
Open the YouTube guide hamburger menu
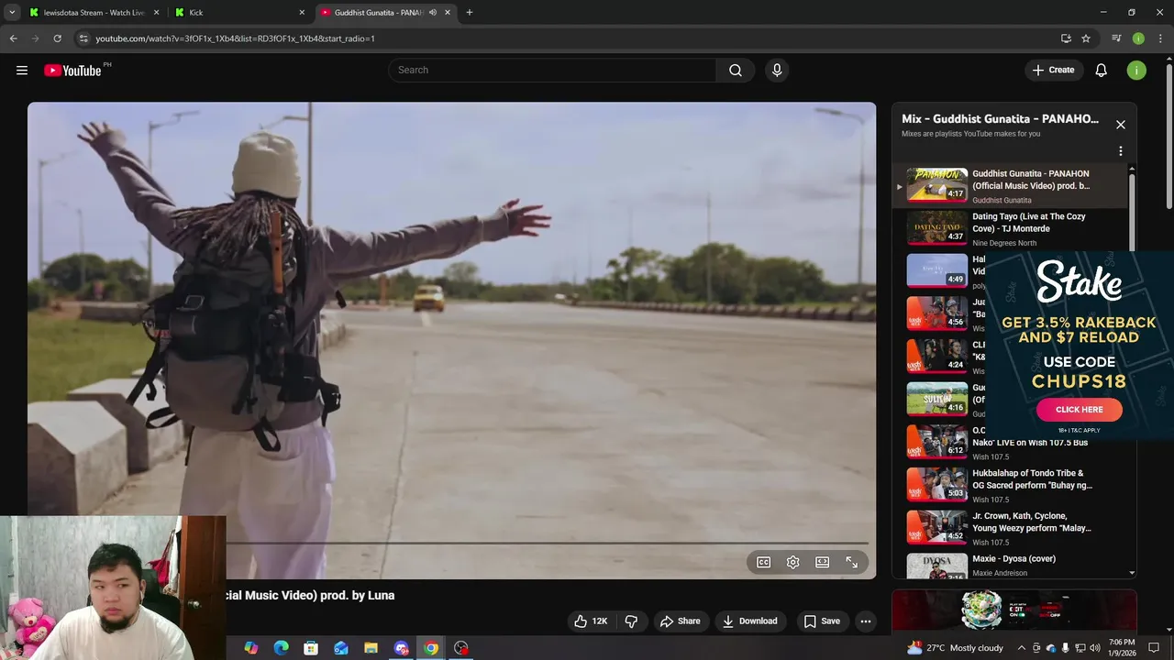point(22,71)
